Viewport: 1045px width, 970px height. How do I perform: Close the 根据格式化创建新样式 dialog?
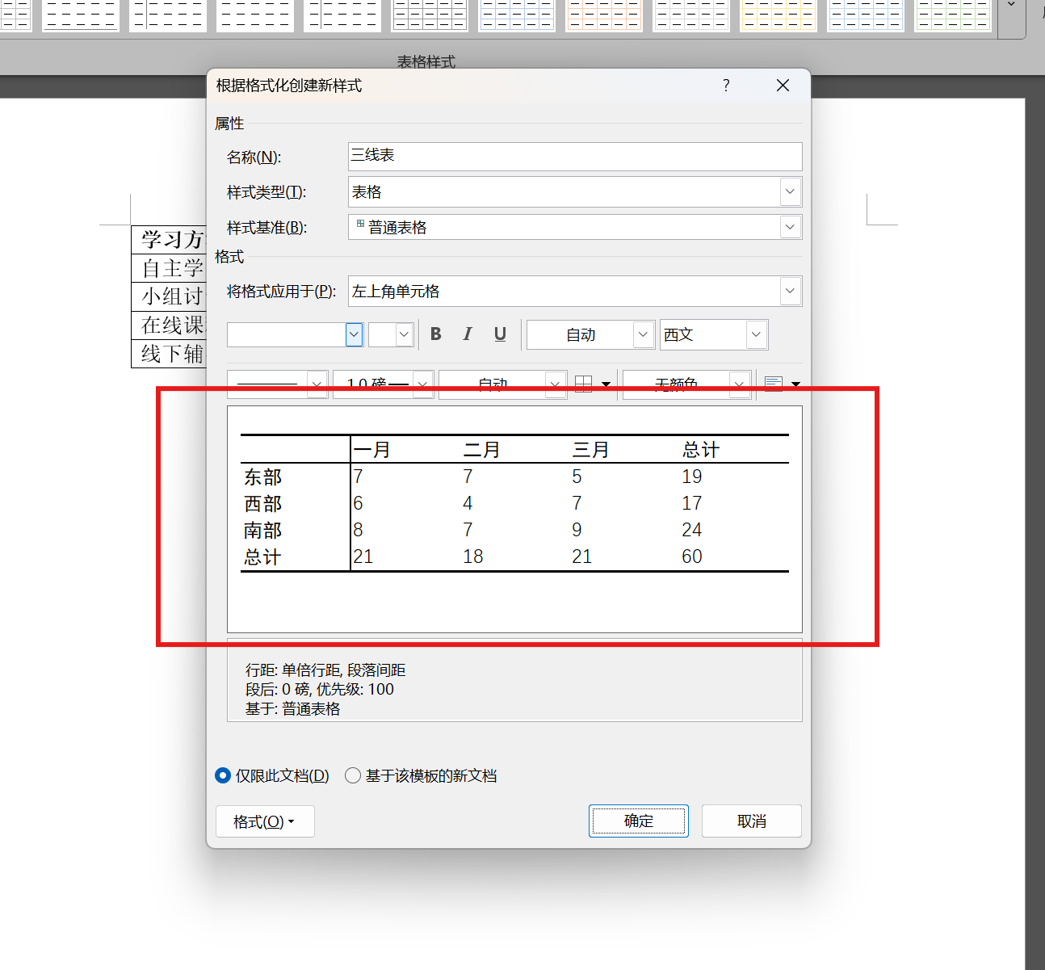783,86
